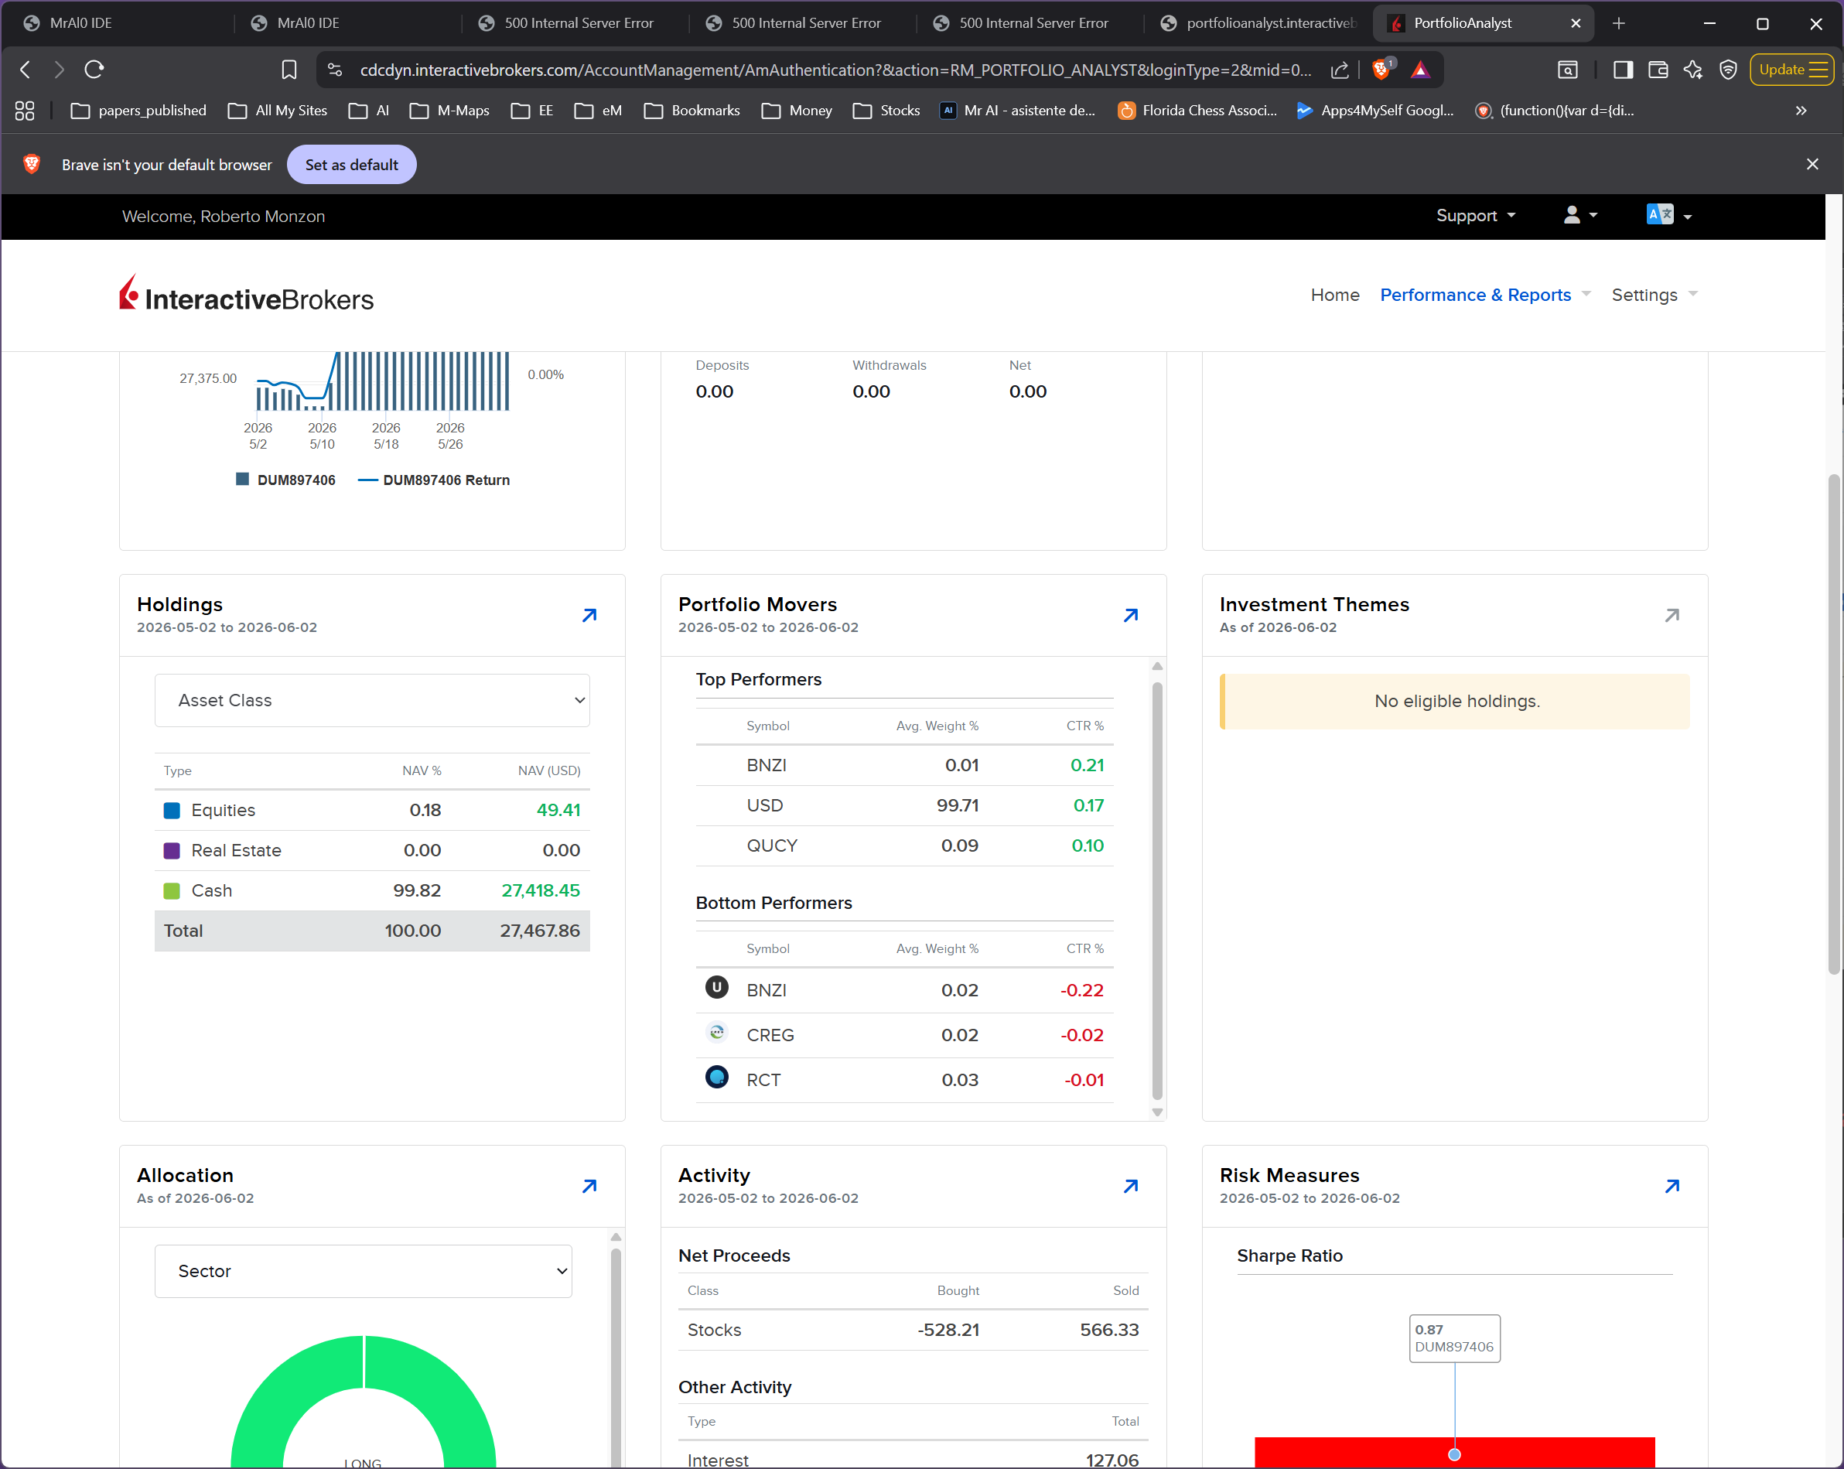Expand the Support dropdown menu
The width and height of the screenshot is (1844, 1469).
click(x=1475, y=216)
